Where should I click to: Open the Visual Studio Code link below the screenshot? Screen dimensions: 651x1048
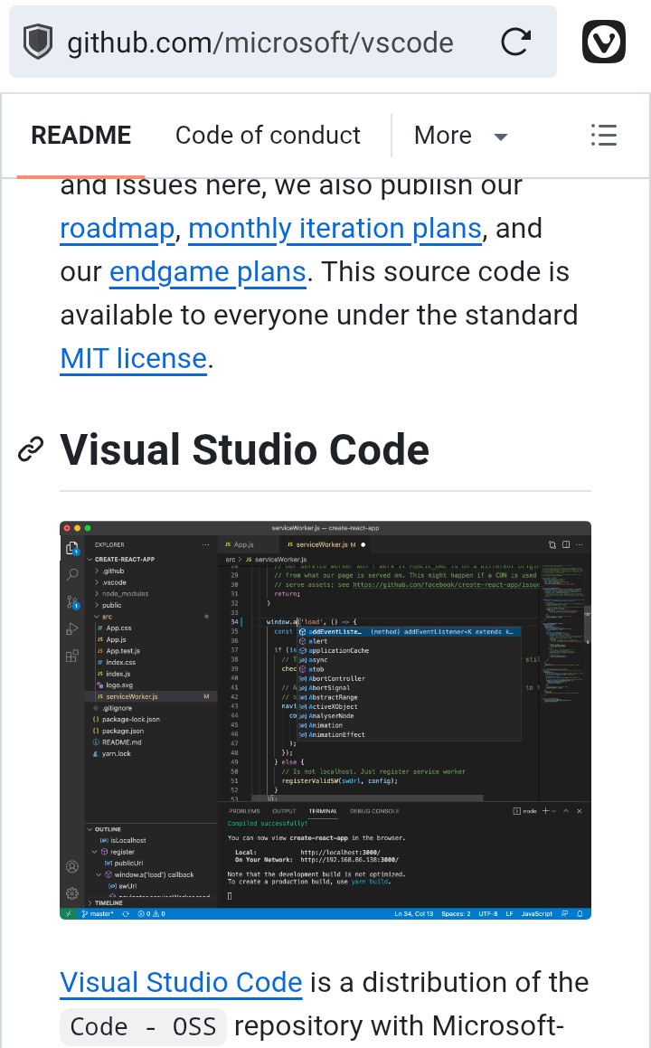click(x=181, y=983)
